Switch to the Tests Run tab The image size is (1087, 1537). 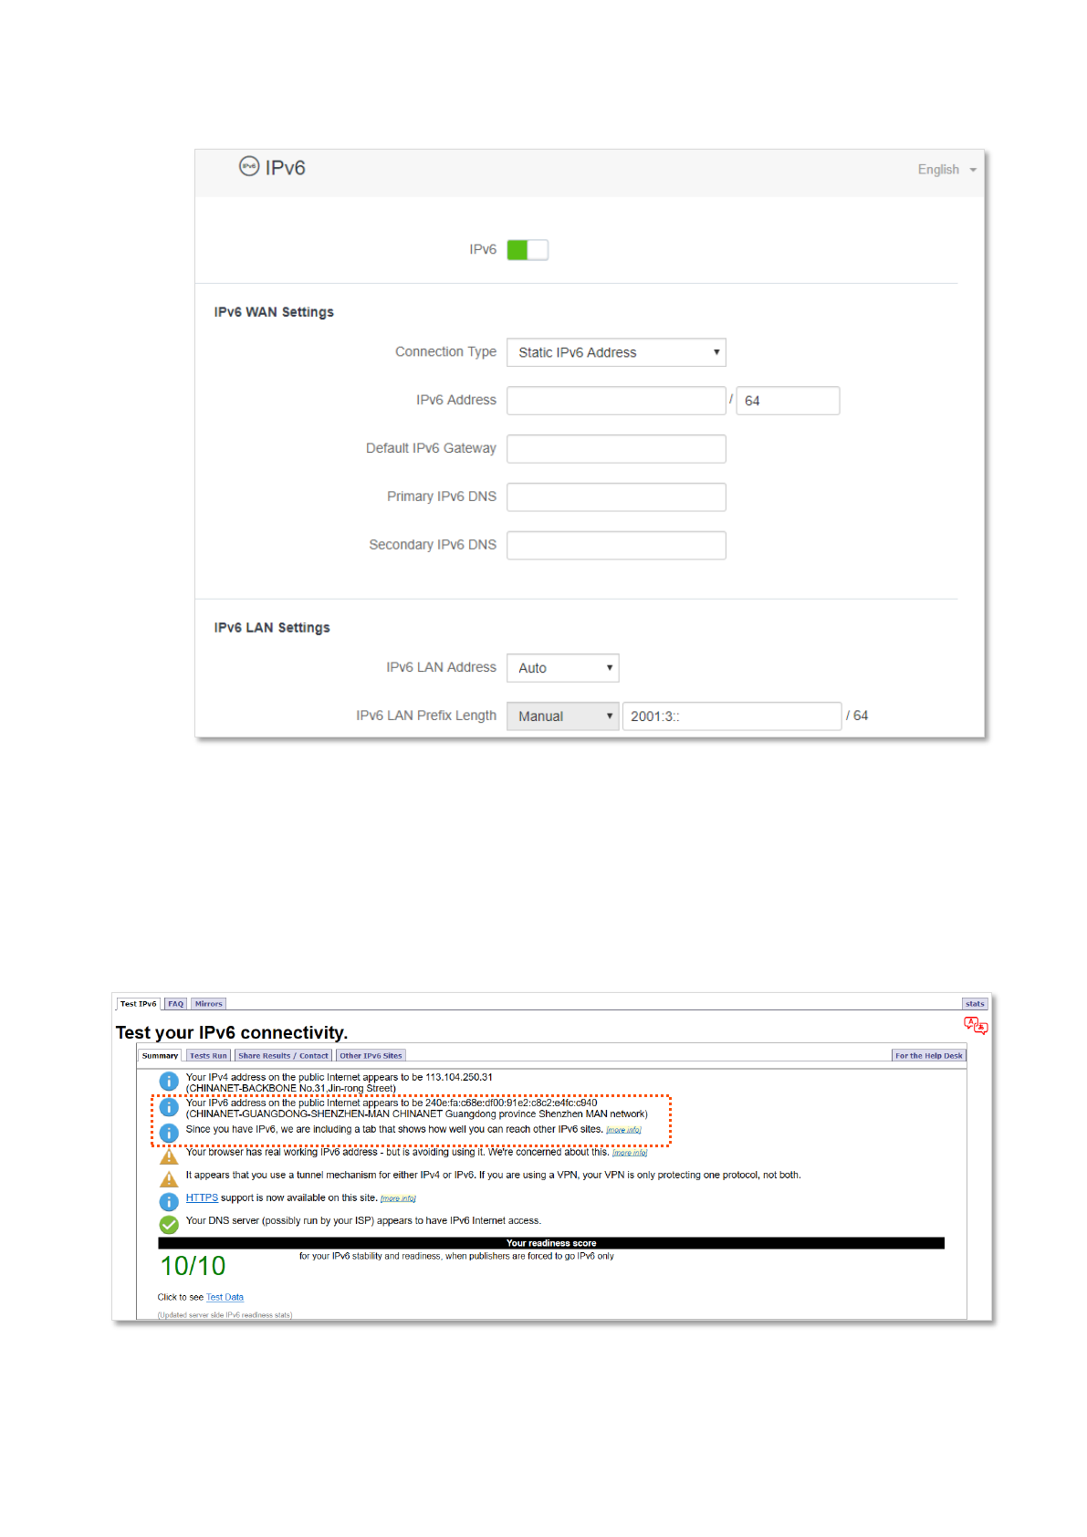click(x=208, y=1056)
